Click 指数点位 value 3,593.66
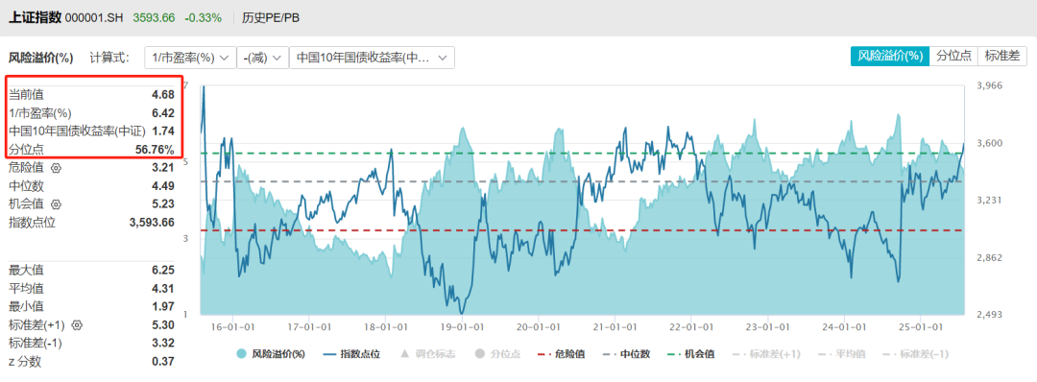Viewport: 1037px width, 382px height. [x=152, y=222]
